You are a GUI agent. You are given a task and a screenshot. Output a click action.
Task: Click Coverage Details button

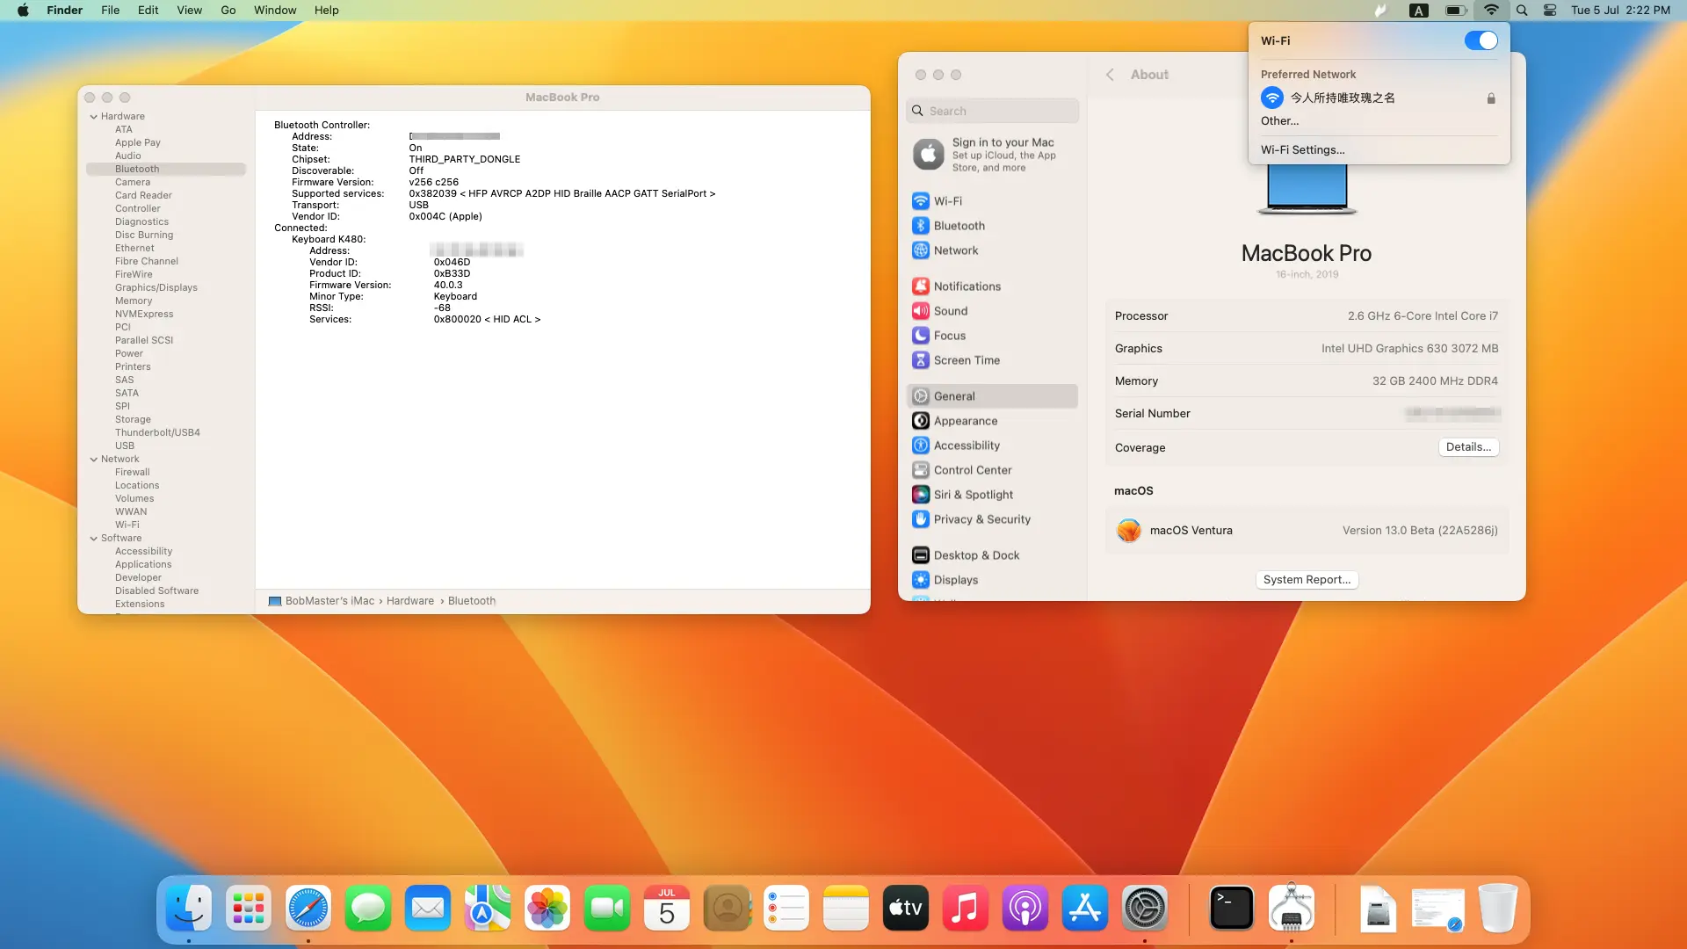[1468, 447]
